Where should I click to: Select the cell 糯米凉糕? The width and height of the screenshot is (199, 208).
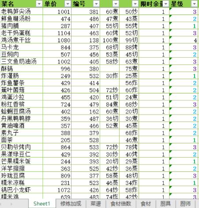point(21,183)
